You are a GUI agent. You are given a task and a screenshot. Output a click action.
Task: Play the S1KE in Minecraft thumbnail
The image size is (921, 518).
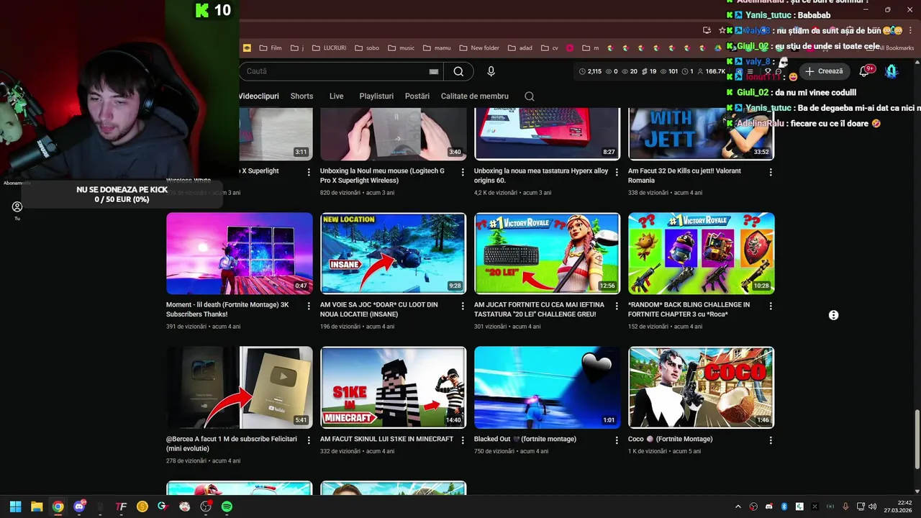point(393,387)
